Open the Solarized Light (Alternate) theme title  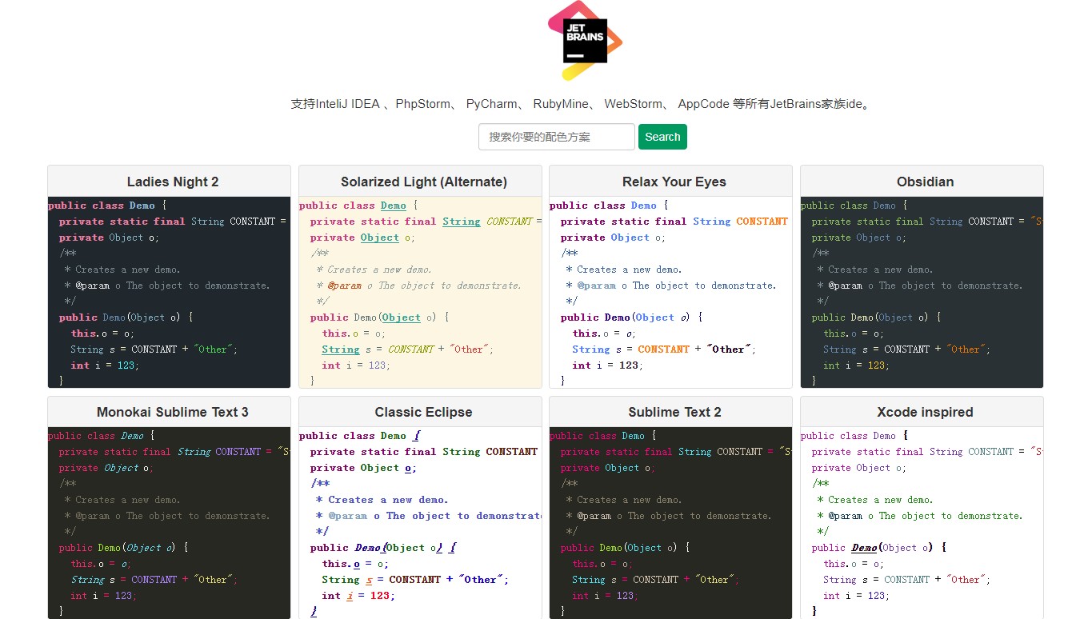click(x=424, y=182)
